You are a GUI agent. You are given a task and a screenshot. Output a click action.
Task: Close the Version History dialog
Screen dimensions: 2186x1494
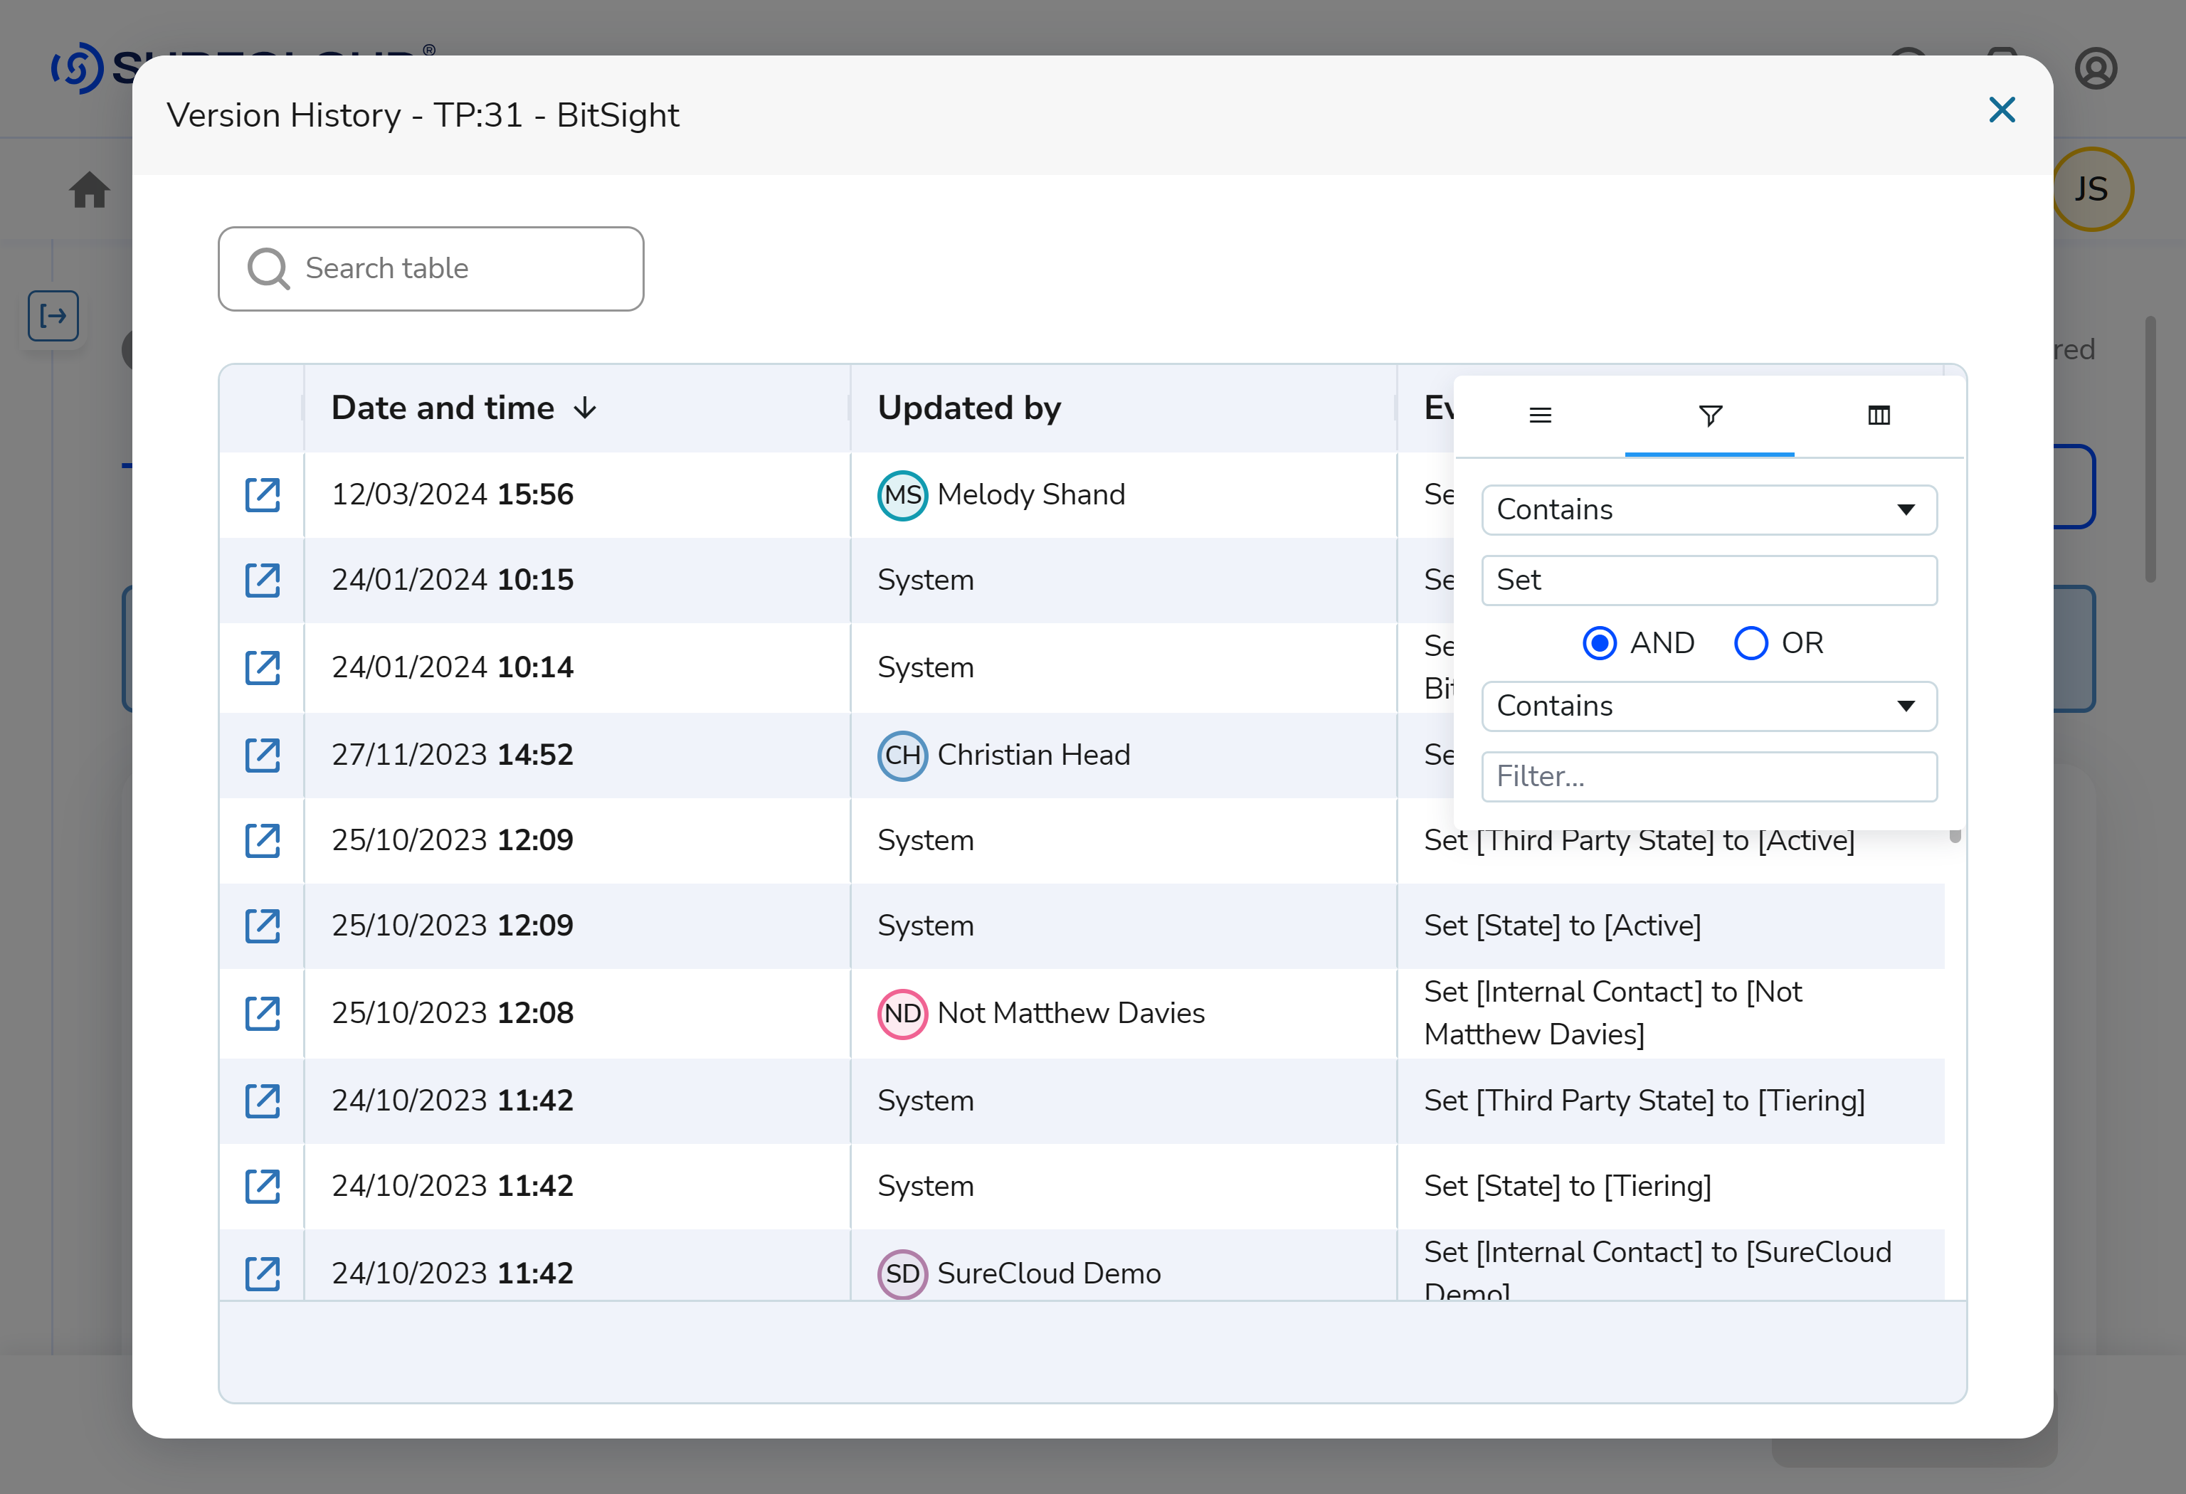tap(2002, 110)
